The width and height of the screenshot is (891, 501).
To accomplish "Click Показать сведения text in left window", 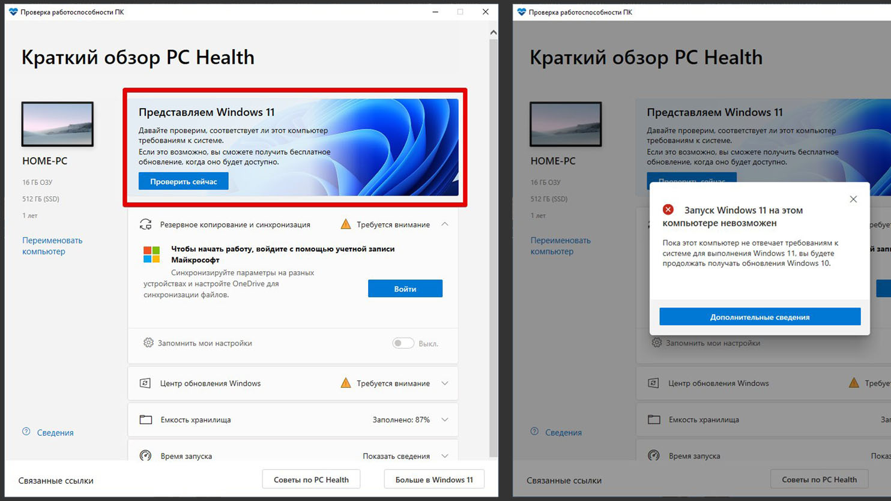I will pos(396,456).
